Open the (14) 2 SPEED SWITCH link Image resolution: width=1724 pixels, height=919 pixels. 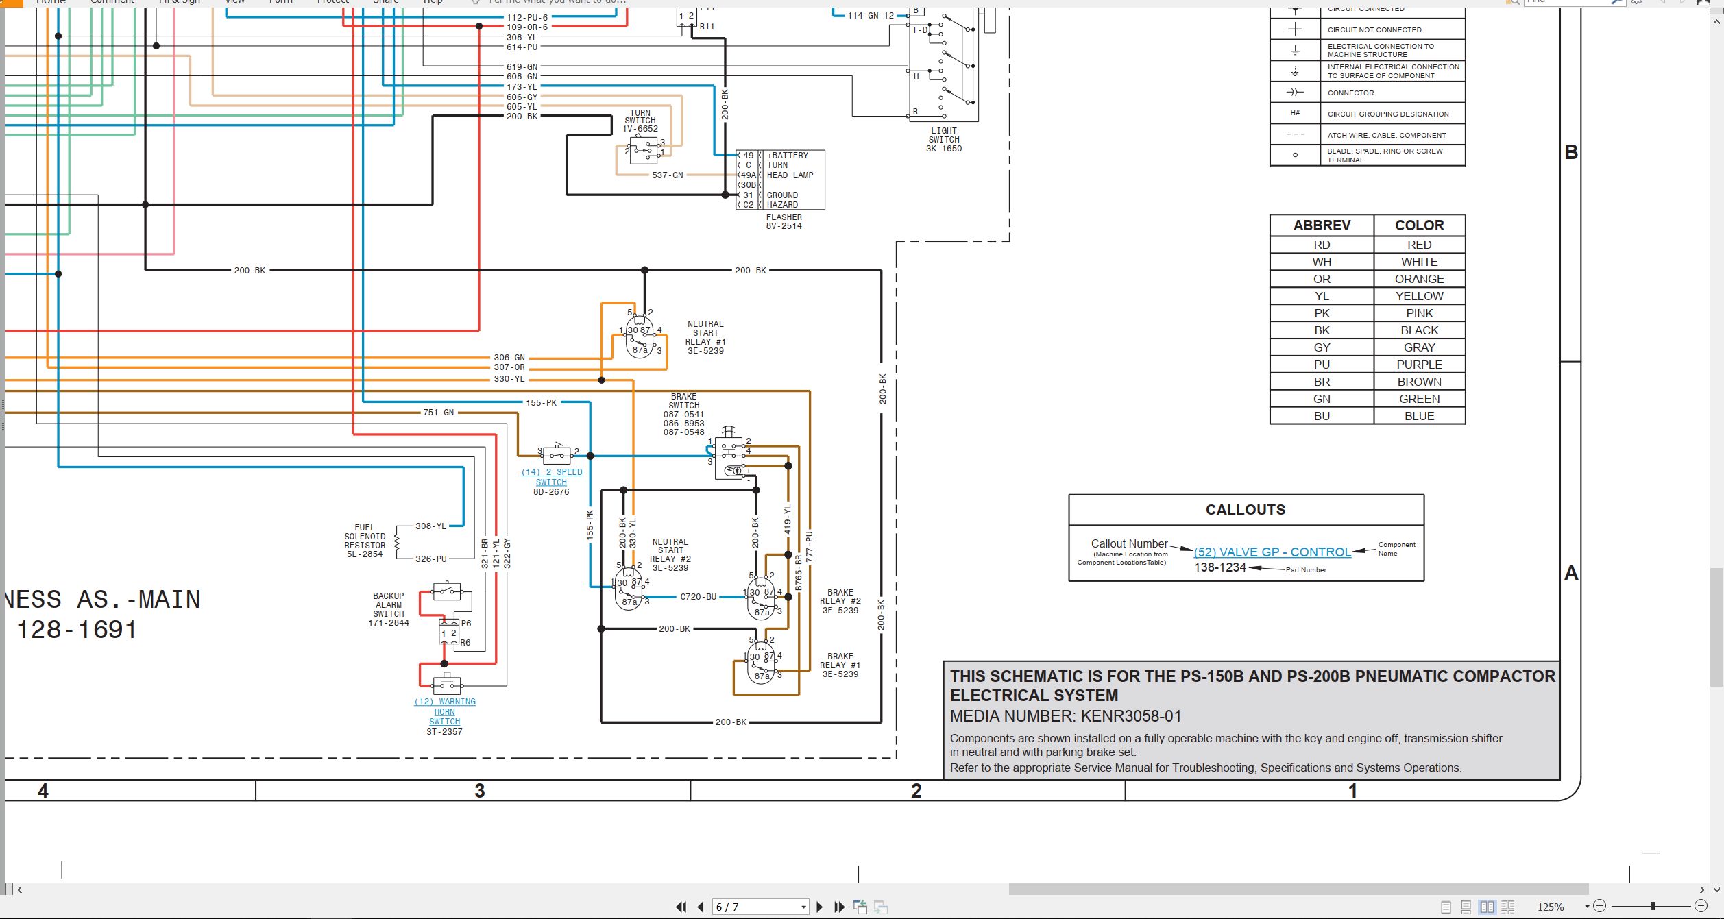coord(551,477)
